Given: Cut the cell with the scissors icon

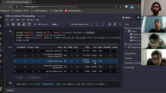Looking at the screenshot, I should (19, 24).
